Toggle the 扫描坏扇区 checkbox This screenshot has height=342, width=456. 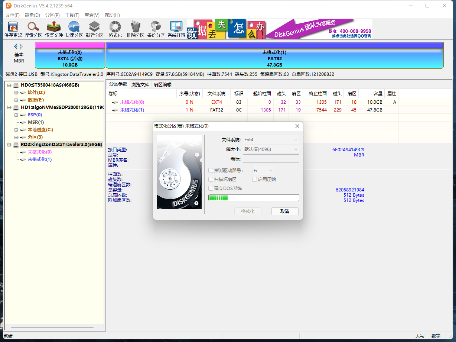click(211, 180)
